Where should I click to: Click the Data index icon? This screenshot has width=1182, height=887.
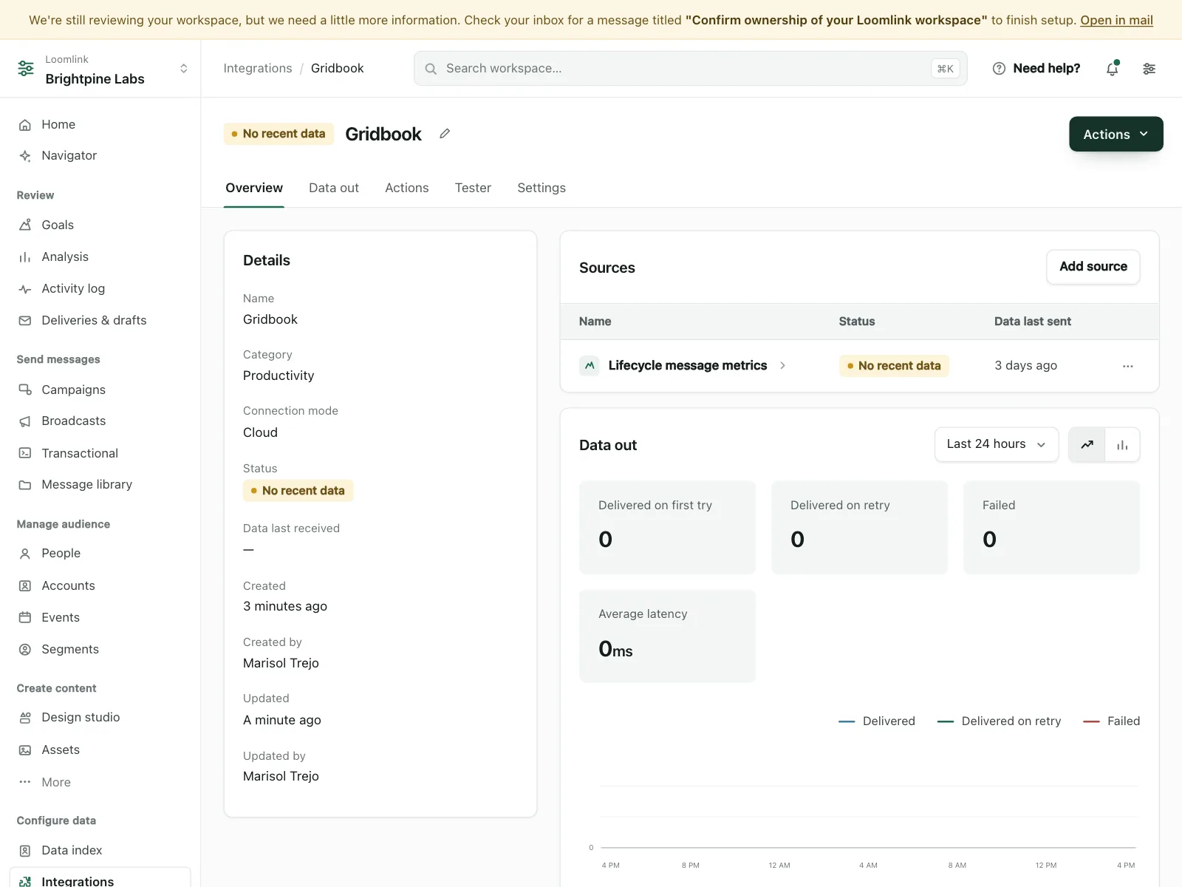pos(25,851)
